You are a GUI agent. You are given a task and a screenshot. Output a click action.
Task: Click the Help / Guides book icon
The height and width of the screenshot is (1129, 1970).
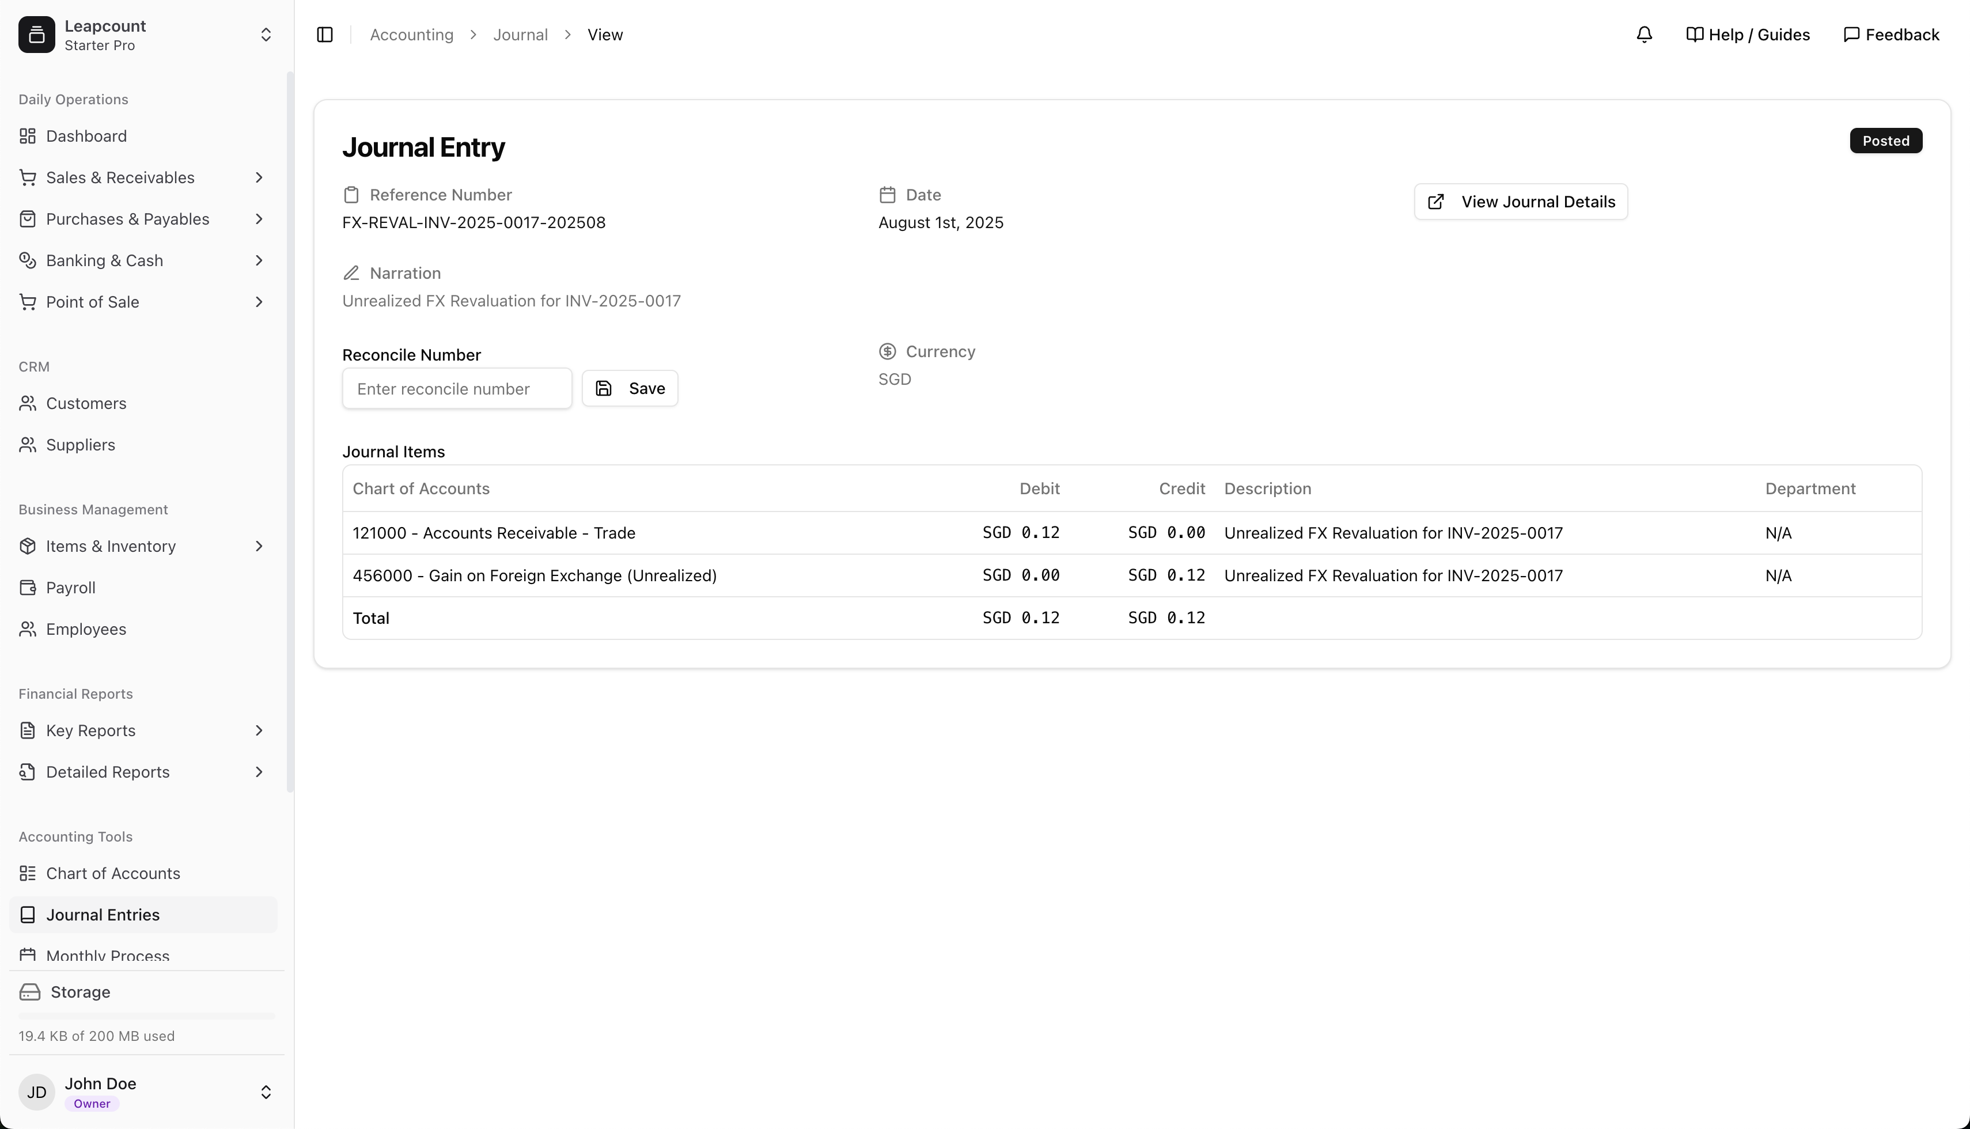(1695, 35)
